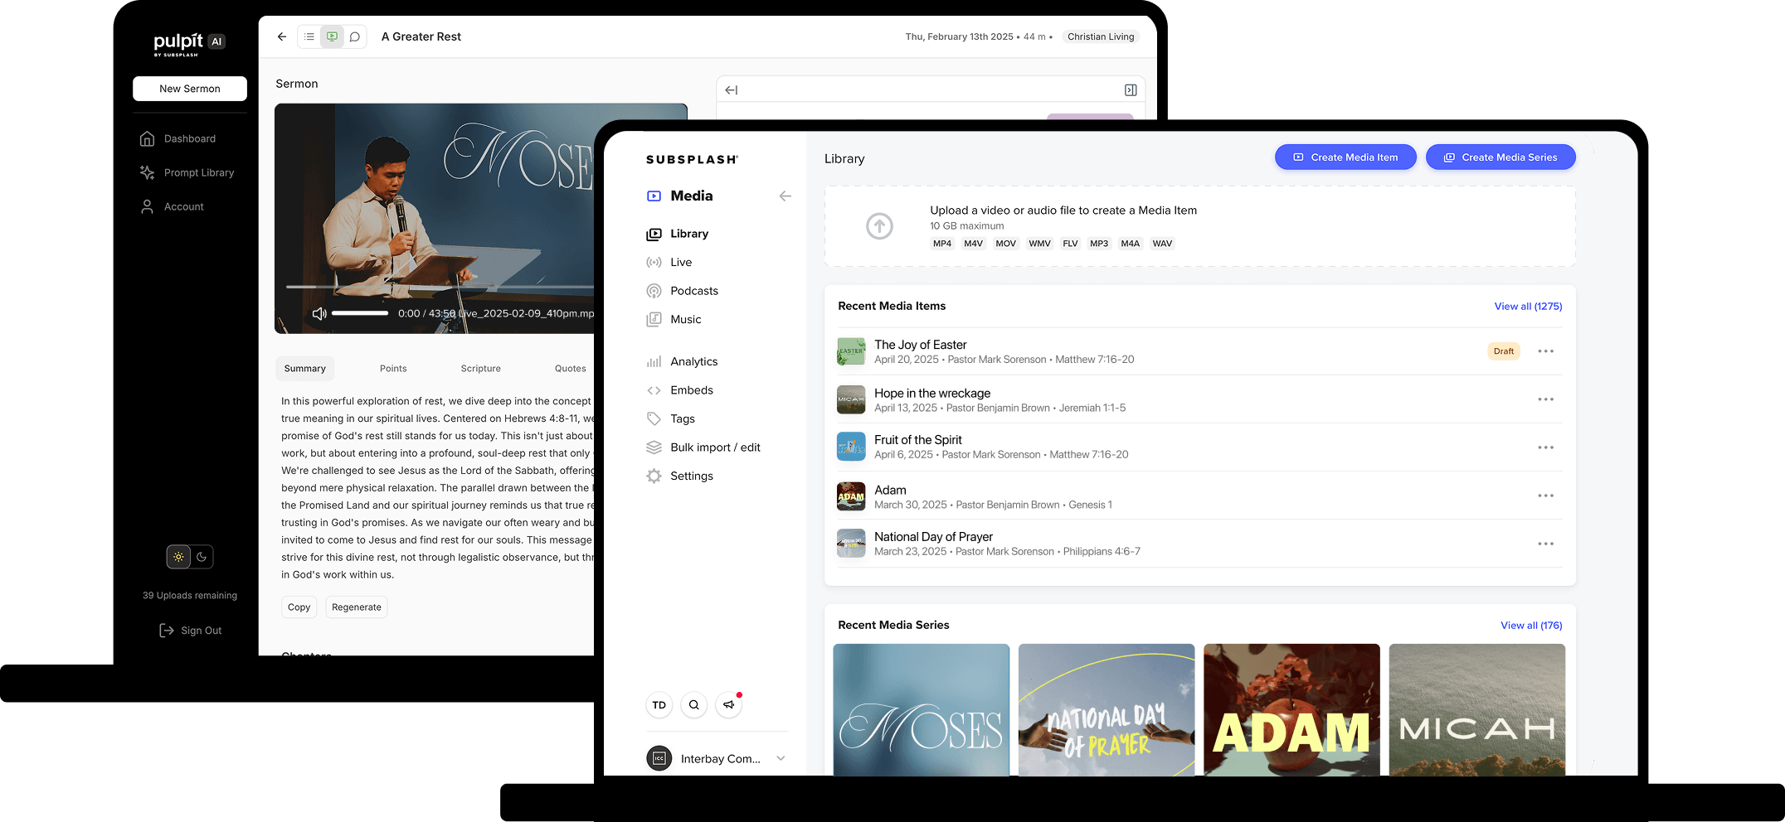Open options menu for National Day of Prayer
This screenshot has width=1785, height=822.
click(x=1545, y=544)
